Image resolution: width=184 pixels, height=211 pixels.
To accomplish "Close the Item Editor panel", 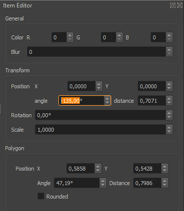I will pyautogui.click(x=180, y=5).
